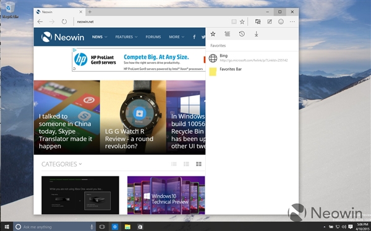371x231 pixels.
Task: Click the Ask me anything search box
Action: tap(54, 227)
